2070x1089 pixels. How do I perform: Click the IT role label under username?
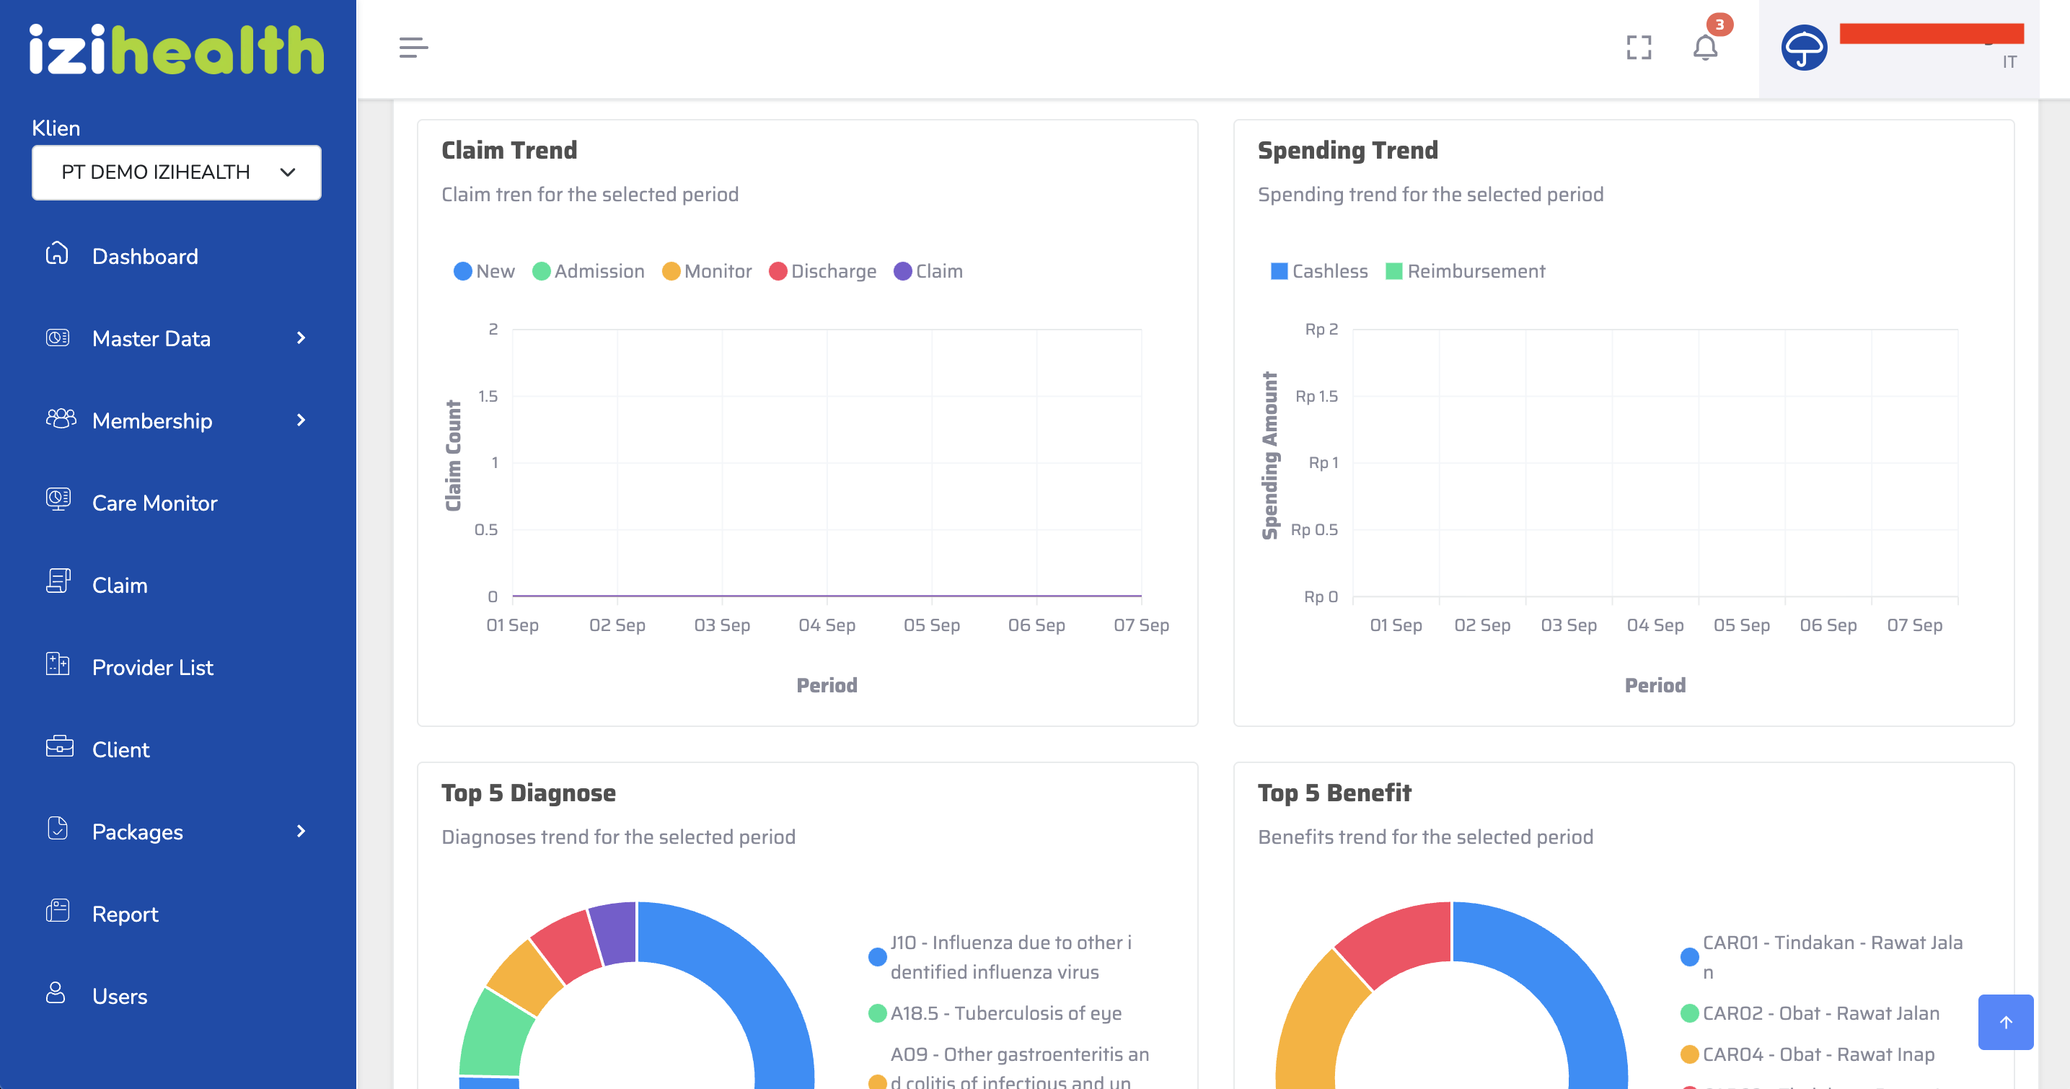[x=2009, y=62]
